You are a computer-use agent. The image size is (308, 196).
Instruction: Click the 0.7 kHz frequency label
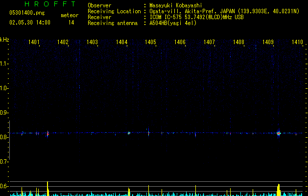(x=4, y=162)
